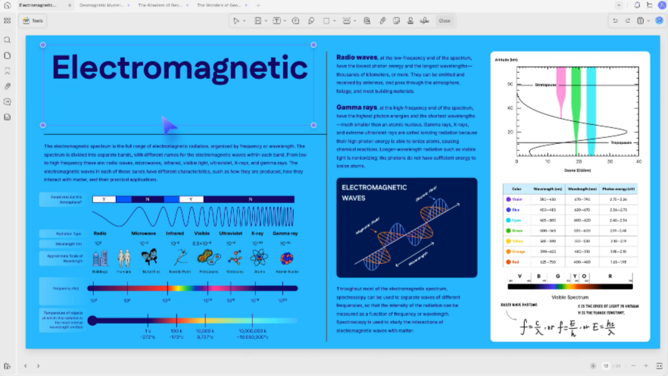Zoom in with plus at bottom right

pos(646,366)
